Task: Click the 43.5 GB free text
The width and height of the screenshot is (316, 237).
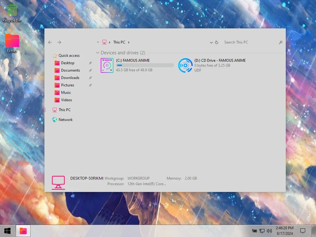Action: tap(134, 70)
